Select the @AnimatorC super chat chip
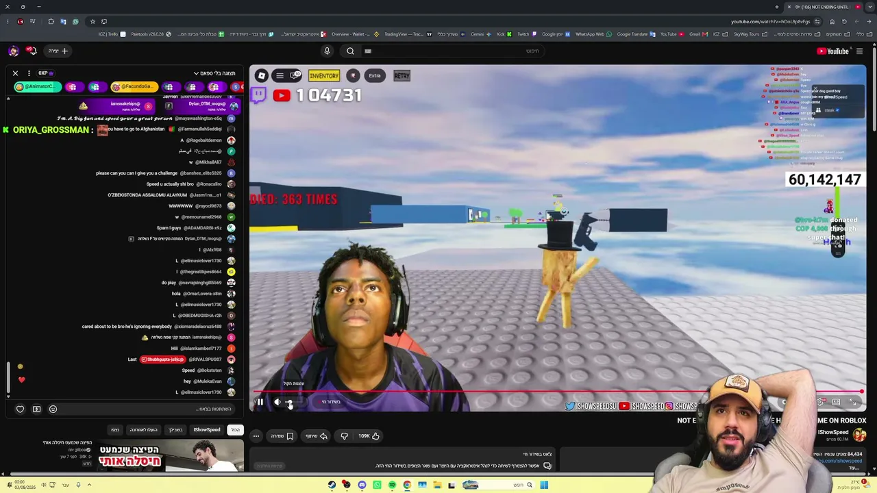The width and height of the screenshot is (877, 493). pos(38,87)
